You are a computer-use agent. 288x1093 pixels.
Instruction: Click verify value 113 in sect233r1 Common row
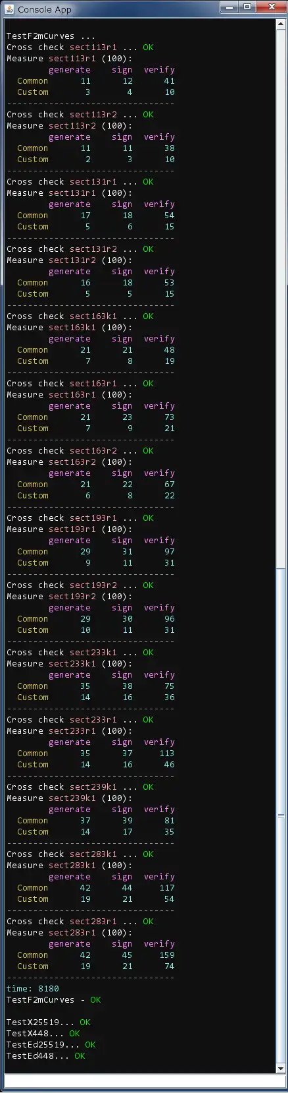(x=167, y=753)
